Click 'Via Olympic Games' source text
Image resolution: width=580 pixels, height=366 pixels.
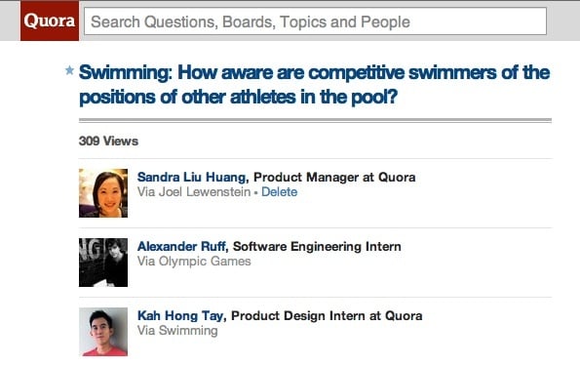194,262
